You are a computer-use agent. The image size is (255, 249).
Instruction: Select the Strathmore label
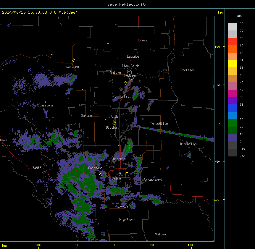(x=153, y=180)
